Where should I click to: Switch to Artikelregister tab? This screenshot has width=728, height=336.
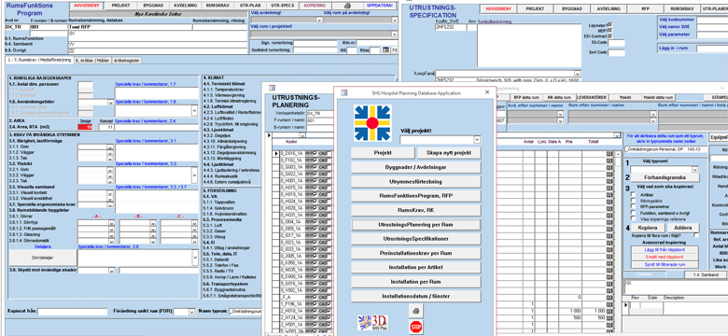click(x=126, y=61)
